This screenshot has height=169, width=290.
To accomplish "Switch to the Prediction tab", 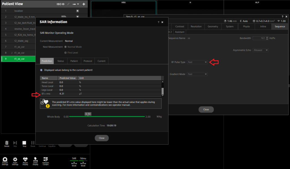I will [x=47, y=61].
